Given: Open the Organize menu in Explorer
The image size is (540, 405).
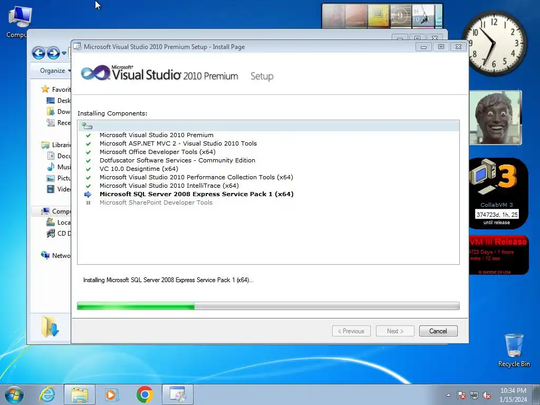Looking at the screenshot, I should (55, 71).
